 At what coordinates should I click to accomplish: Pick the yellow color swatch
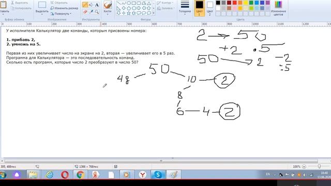[x=246, y=3]
